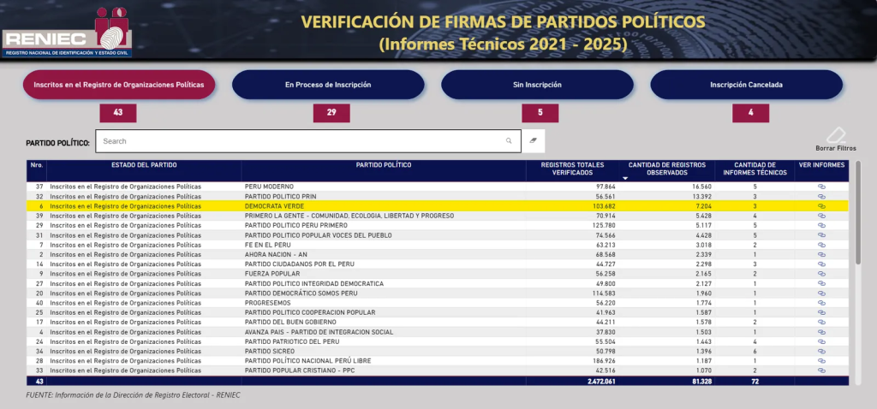Open report link for FUERZA POPULAR
This screenshot has height=409, width=877.
point(821,274)
